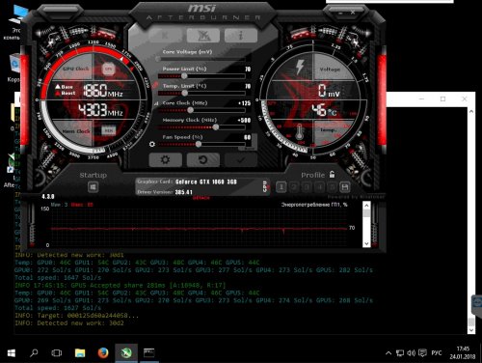Toggle link between power and temp limits
Viewport: 482px width, 363px height.
click(155, 85)
